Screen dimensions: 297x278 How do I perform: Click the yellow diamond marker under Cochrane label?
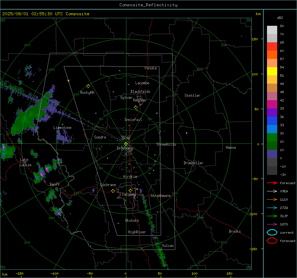[113, 191]
